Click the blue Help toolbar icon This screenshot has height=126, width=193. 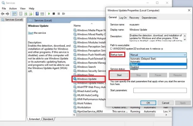pyautogui.click(x=37, y=14)
